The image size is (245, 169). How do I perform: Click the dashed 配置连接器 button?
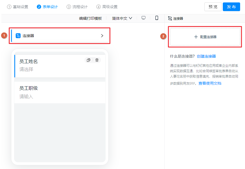[205, 37]
